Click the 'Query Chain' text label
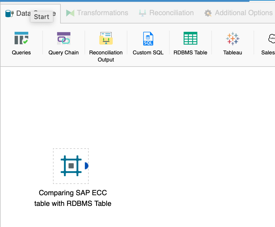Image resolution: width=275 pixels, height=227 pixels. (63, 53)
